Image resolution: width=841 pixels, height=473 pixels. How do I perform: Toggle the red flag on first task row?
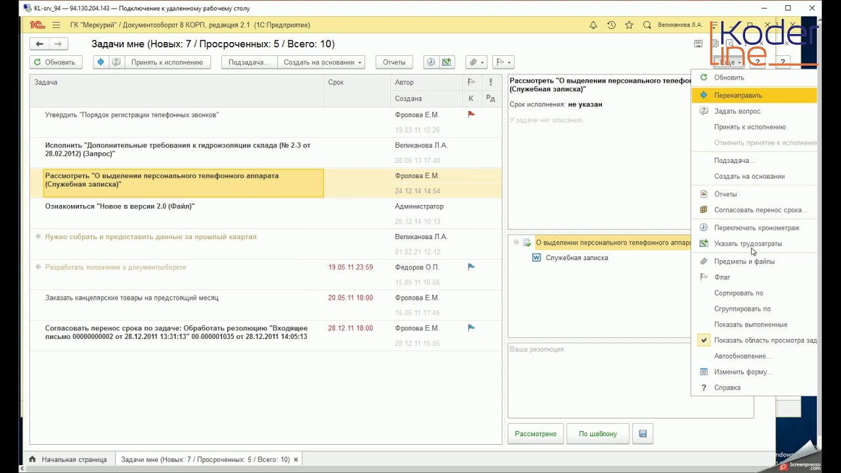click(x=470, y=114)
